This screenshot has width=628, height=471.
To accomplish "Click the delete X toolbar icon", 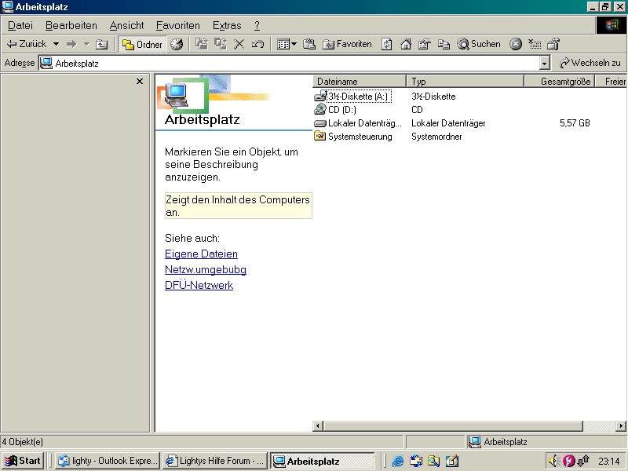I will coord(239,45).
